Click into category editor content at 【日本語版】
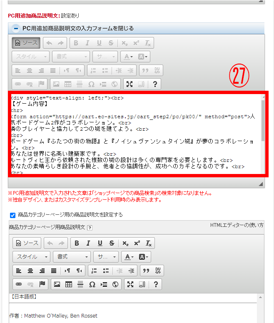This screenshot has width=274, height=323. (24, 296)
